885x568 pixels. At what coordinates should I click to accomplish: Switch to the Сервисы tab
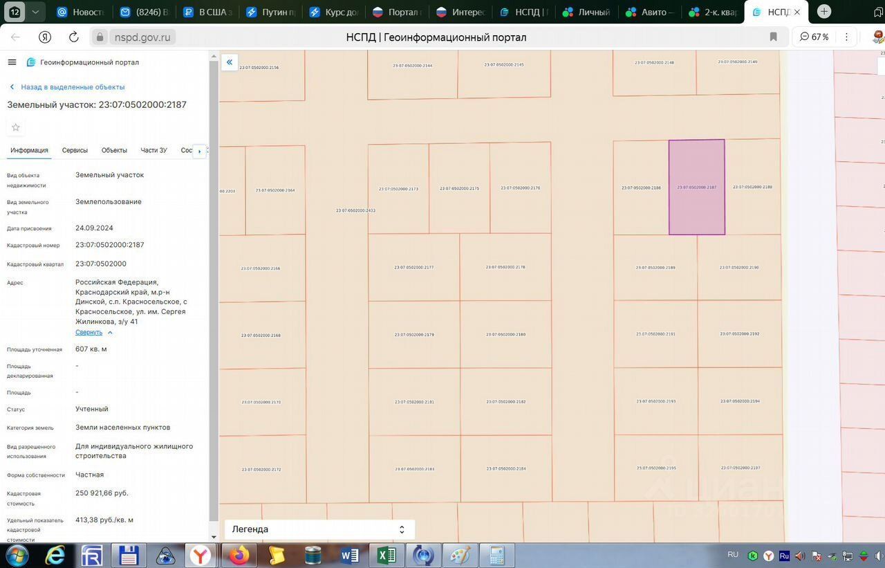coord(75,150)
